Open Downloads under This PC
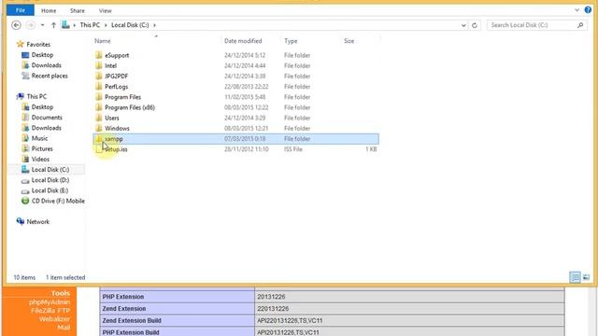598x336 pixels. 46,128
